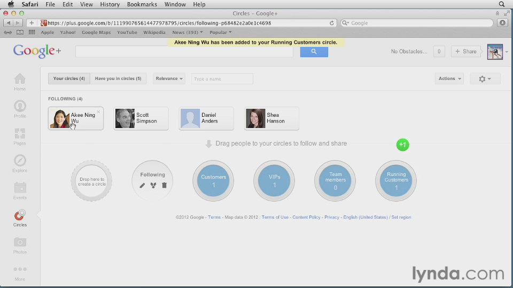Open the Privacy link in footer
Viewport: 513px width, 288px height.
pos(331,218)
